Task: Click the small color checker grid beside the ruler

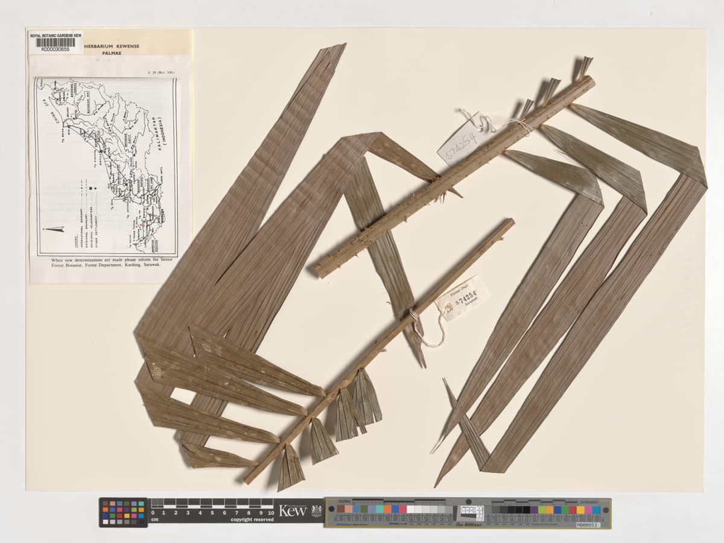Action: (123, 512)
